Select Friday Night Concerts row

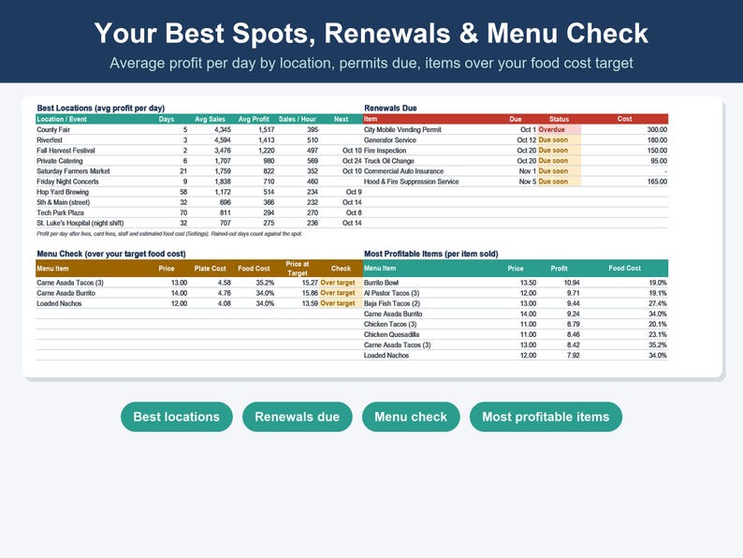coord(199,182)
